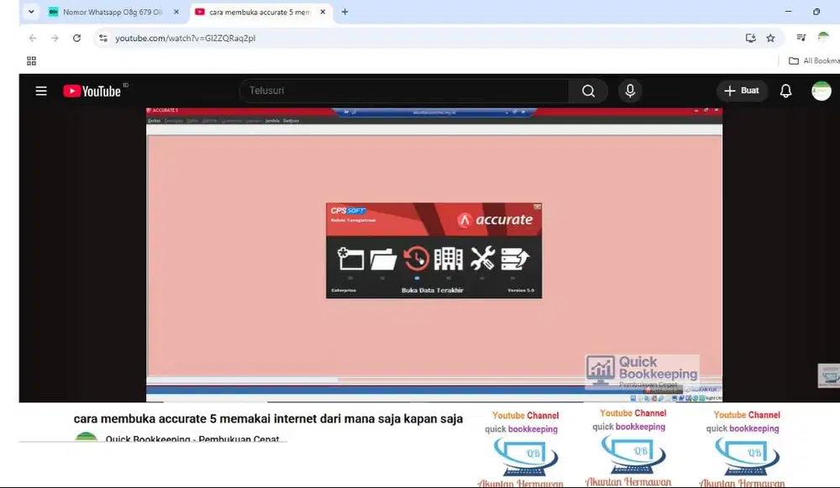840x488 pixels.
Task: Click the Telusuri search field
Action: point(405,91)
